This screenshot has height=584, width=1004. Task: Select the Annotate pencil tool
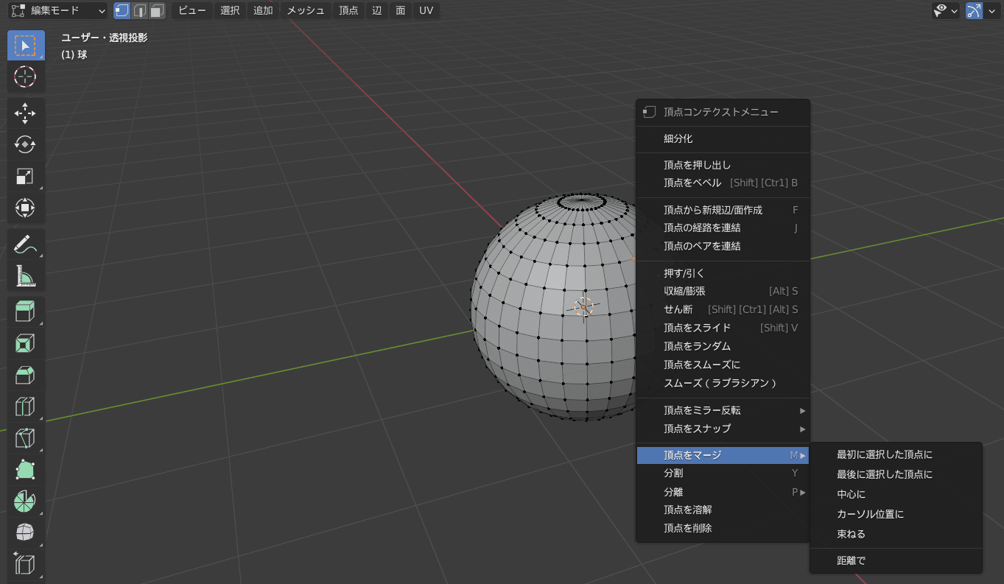click(26, 244)
